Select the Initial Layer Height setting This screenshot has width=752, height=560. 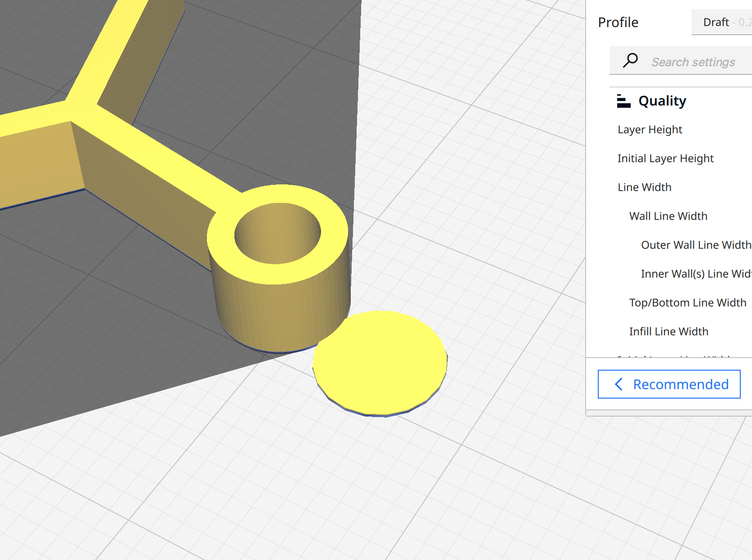(665, 158)
